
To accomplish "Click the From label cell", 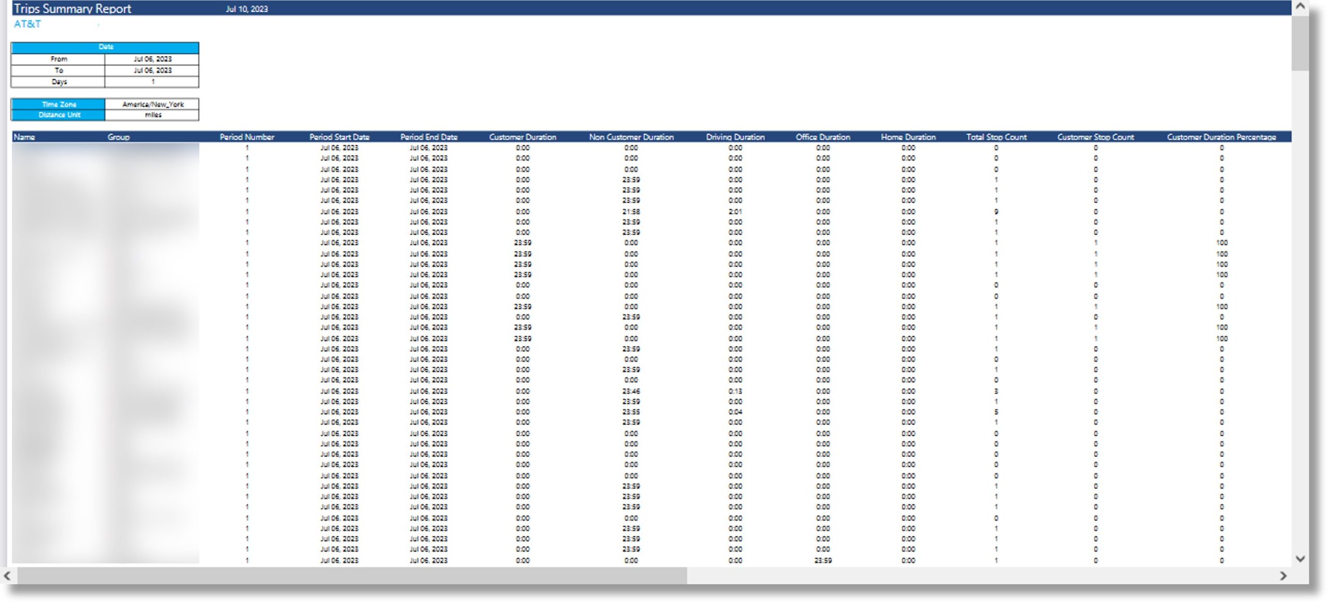I will 58,59.
